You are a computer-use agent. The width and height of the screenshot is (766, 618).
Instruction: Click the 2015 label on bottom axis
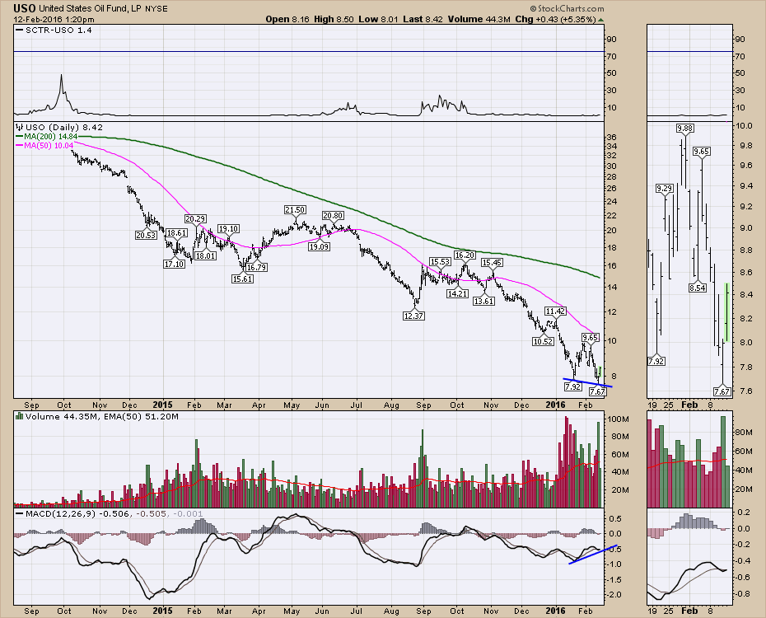pyautogui.click(x=163, y=611)
